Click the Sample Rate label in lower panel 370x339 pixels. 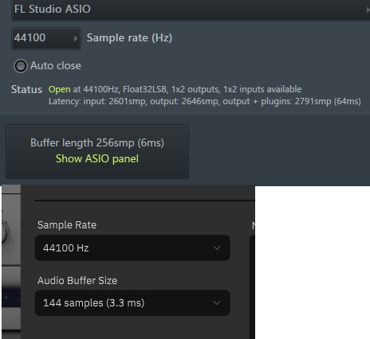click(x=67, y=225)
